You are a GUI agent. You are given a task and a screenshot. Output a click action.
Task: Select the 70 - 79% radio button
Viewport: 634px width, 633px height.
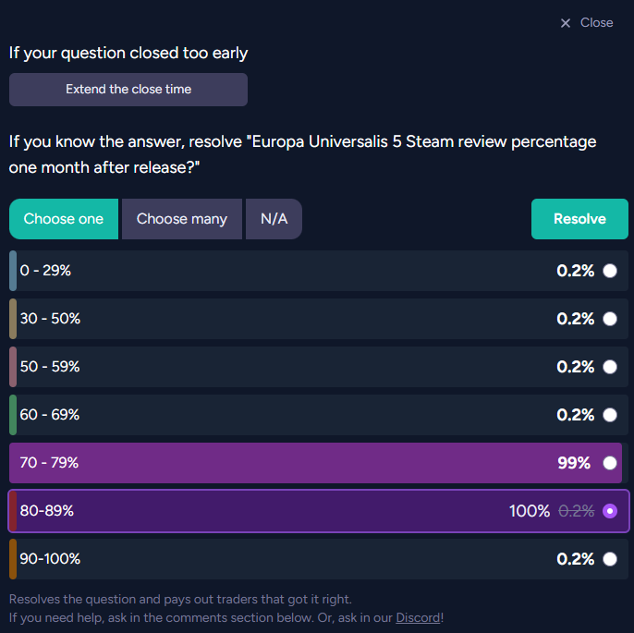pyautogui.click(x=610, y=463)
